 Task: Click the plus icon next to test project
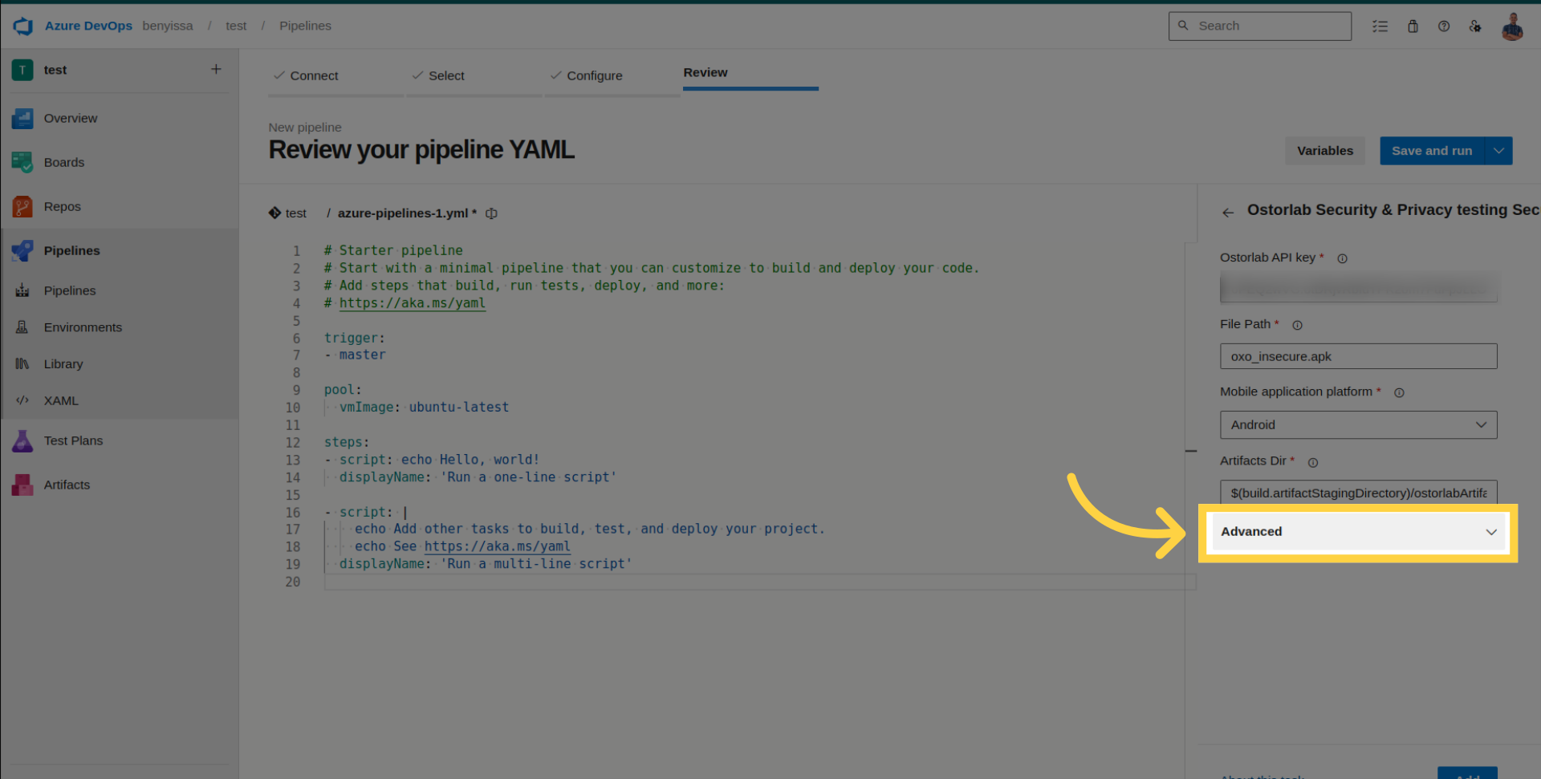coord(216,69)
